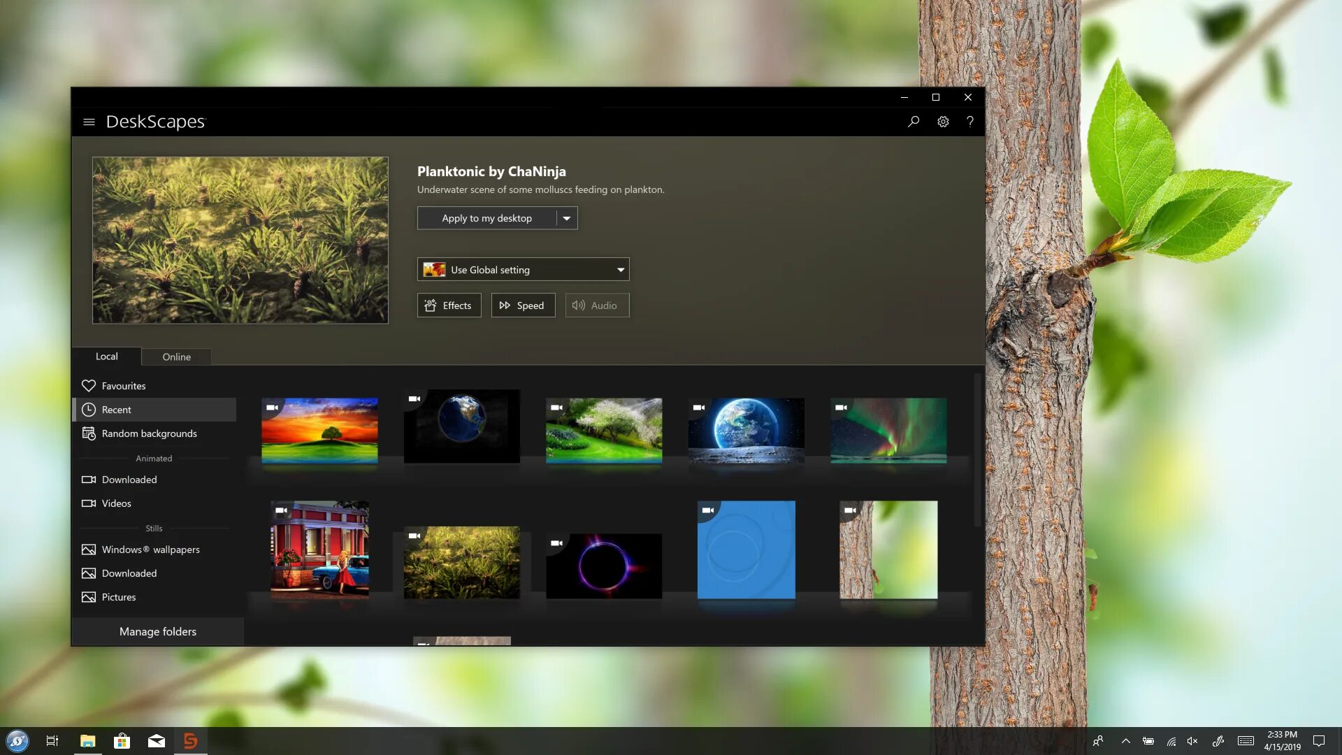Click the search magnifier icon
This screenshot has height=755, width=1342.
coord(914,122)
